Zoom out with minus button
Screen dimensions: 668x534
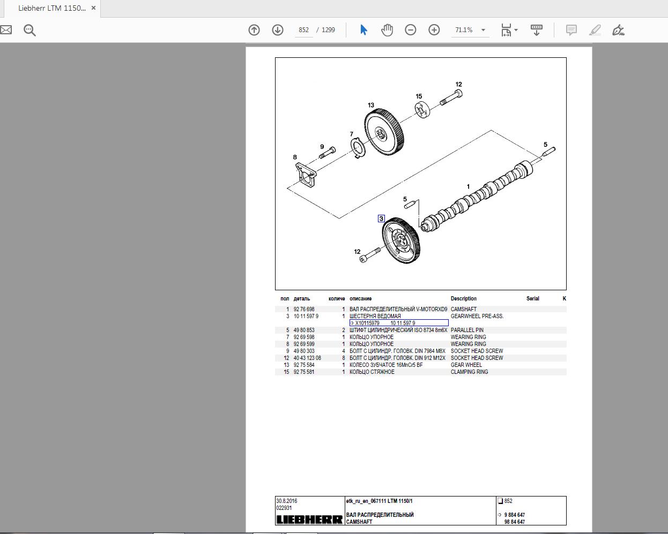click(411, 30)
